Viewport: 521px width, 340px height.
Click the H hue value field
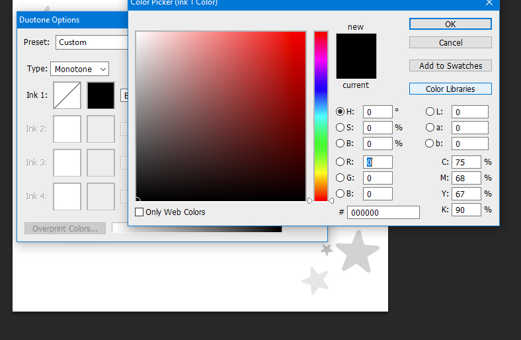(x=378, y=112)
